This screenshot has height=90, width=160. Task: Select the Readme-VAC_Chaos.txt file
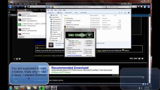pos(72,25)
